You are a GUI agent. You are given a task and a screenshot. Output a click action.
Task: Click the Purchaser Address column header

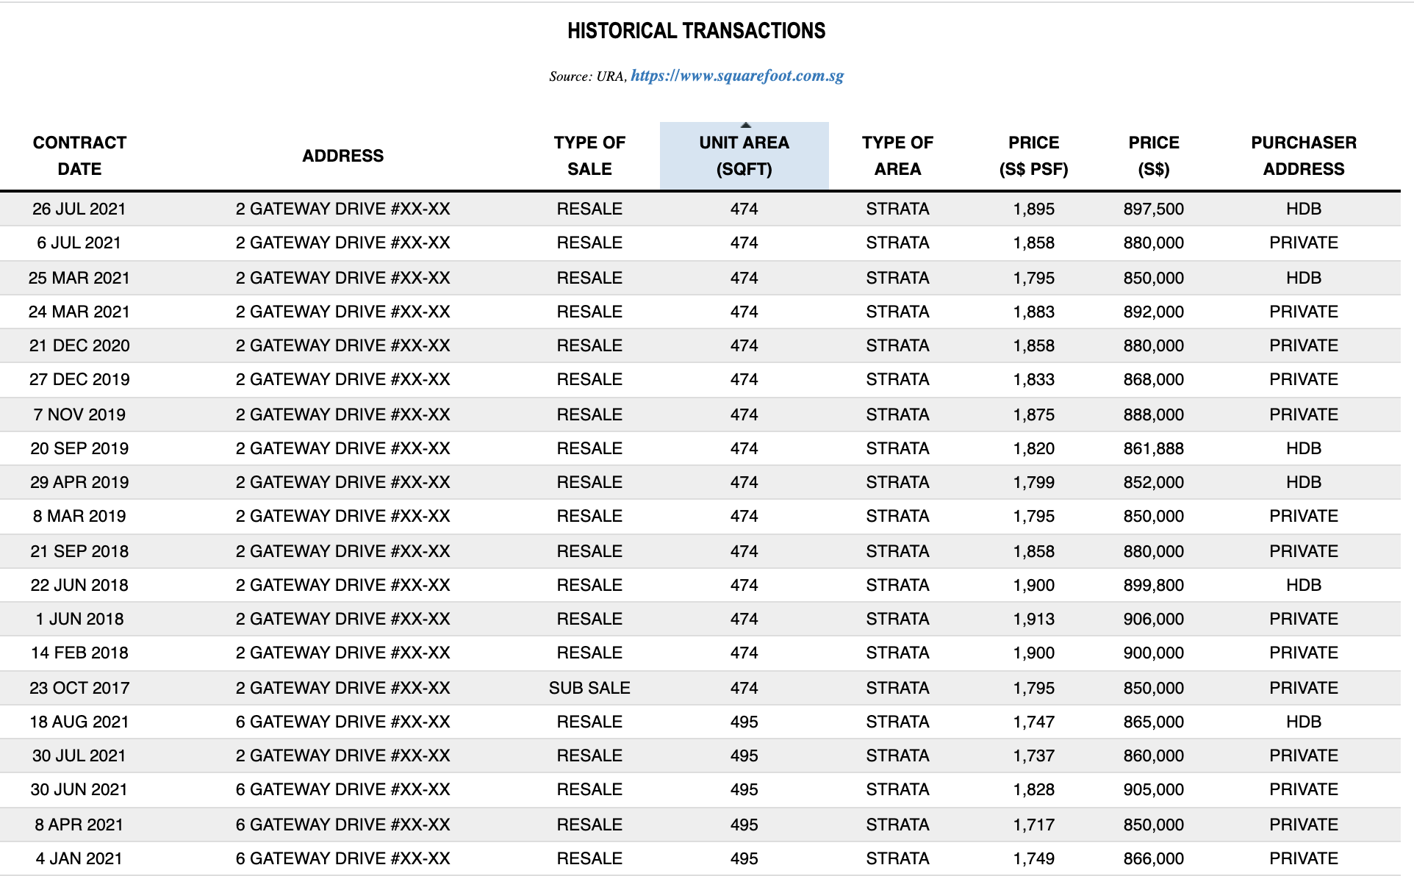click(1304, 156)
